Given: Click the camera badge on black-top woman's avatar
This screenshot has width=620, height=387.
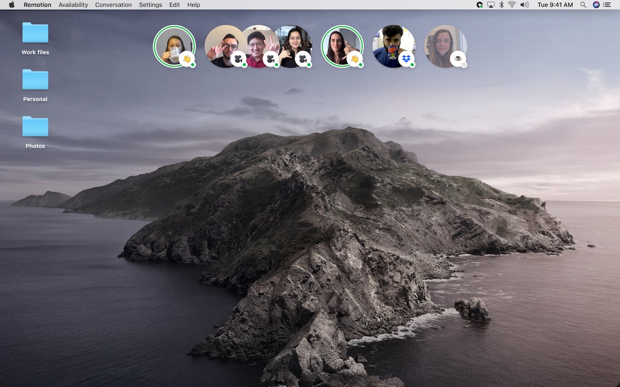Looking at the screenshot, I should (303, 59).
